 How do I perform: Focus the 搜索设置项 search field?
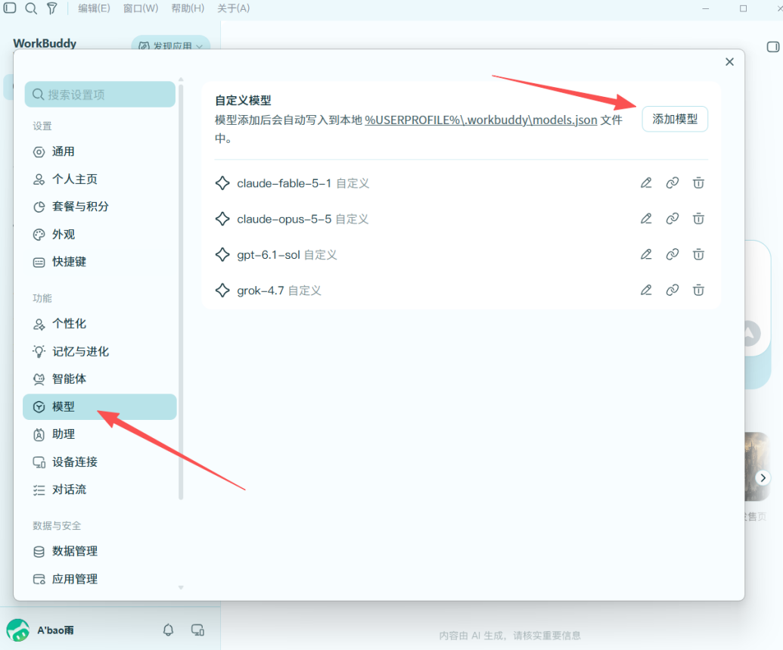[100, 95]
